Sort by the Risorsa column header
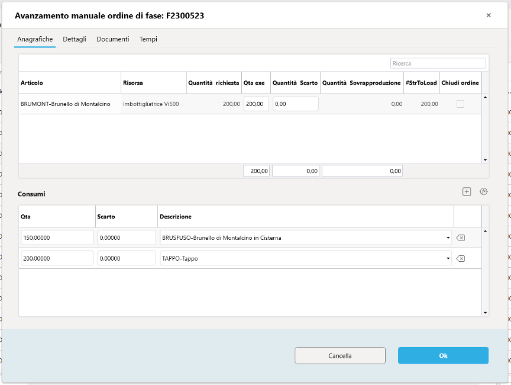The height and width of the screenshot is (385, 511). 154,83
